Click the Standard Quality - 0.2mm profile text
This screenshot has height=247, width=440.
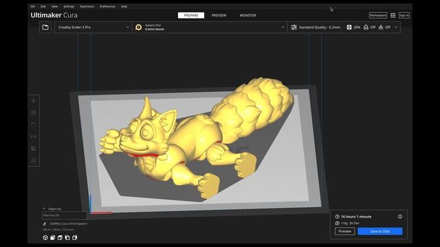tap(319, 27)
